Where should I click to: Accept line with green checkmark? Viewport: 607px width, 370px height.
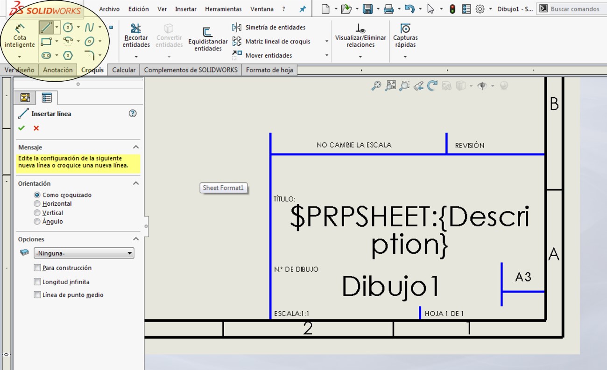21,128
